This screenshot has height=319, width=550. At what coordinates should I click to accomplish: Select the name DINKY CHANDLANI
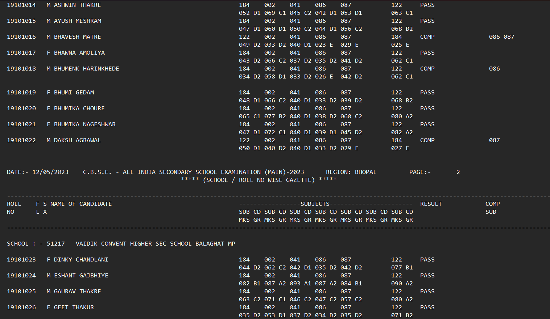pos(81,260)
